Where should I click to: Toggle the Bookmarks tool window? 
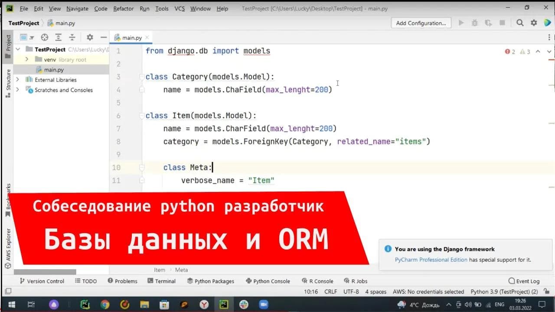point(7,196)
